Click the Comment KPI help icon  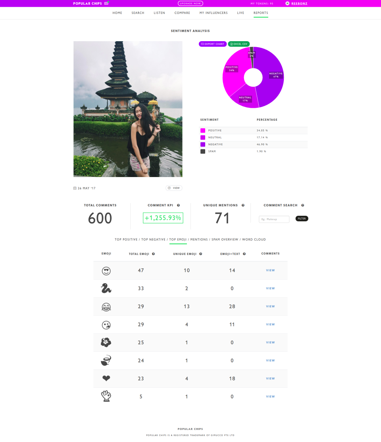pos(179,205)
